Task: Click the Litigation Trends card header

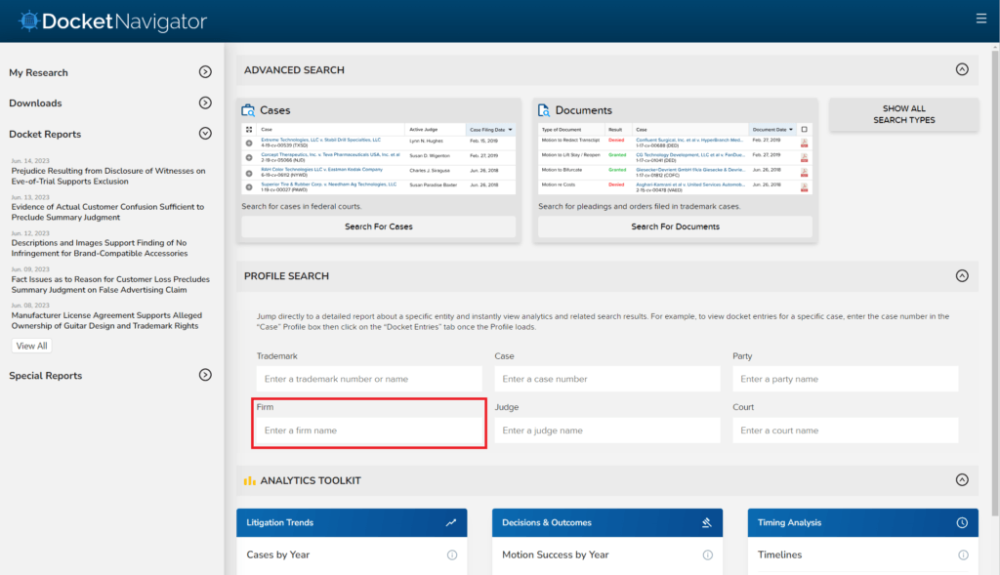Action: (x=352, y=522)
